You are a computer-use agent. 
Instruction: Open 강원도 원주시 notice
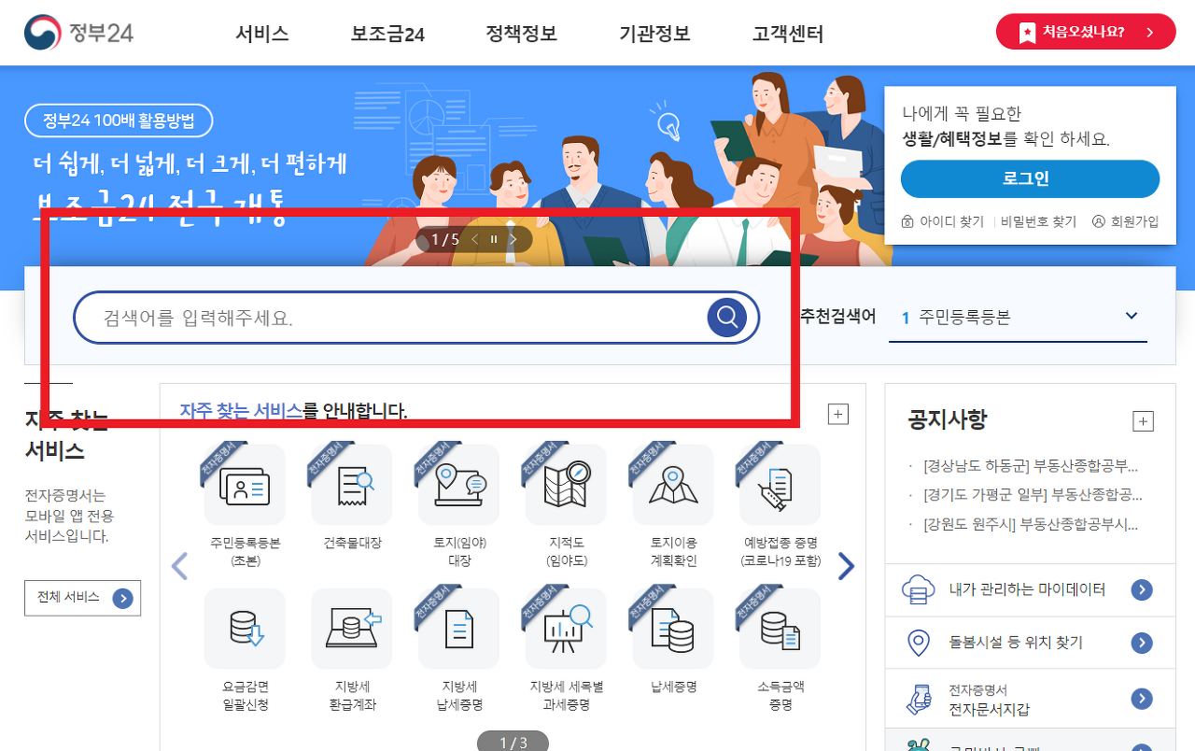pos(1030,524)
